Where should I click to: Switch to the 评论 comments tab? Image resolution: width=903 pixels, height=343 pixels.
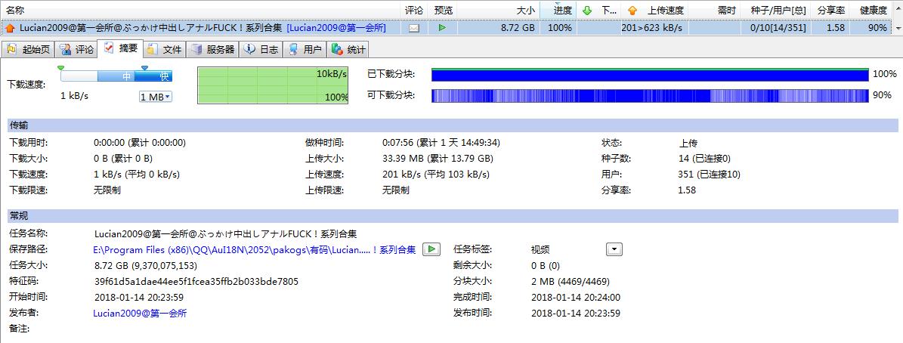[x=77, y=50]
